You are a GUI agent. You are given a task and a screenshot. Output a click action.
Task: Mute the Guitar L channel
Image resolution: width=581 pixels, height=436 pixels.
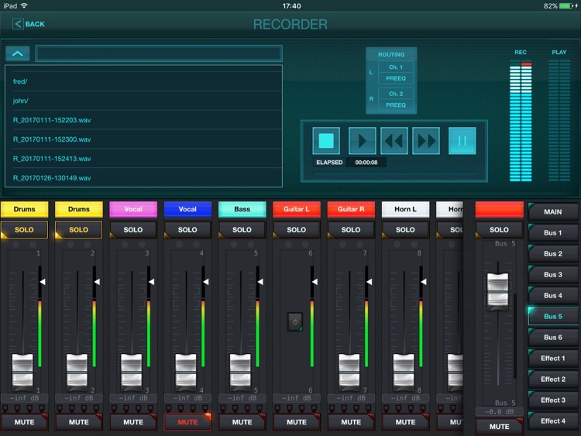click(x=296, y=422)
